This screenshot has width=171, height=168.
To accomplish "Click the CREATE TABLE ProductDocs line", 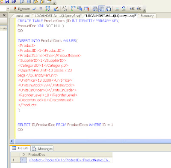I will click(68, 21).
